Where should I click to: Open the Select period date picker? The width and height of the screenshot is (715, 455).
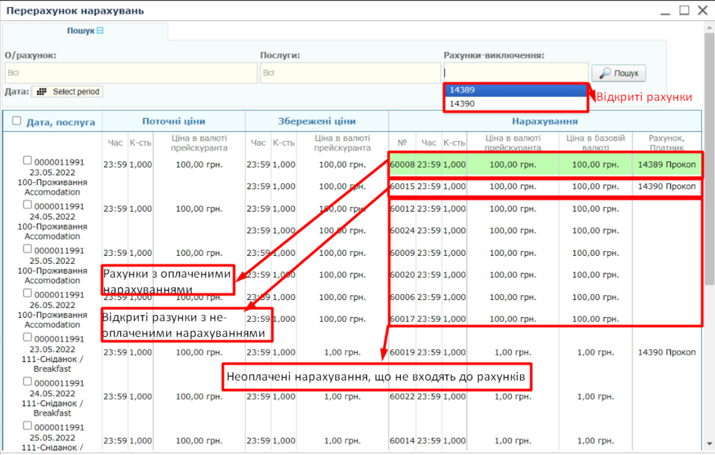[x=68, y=92]
